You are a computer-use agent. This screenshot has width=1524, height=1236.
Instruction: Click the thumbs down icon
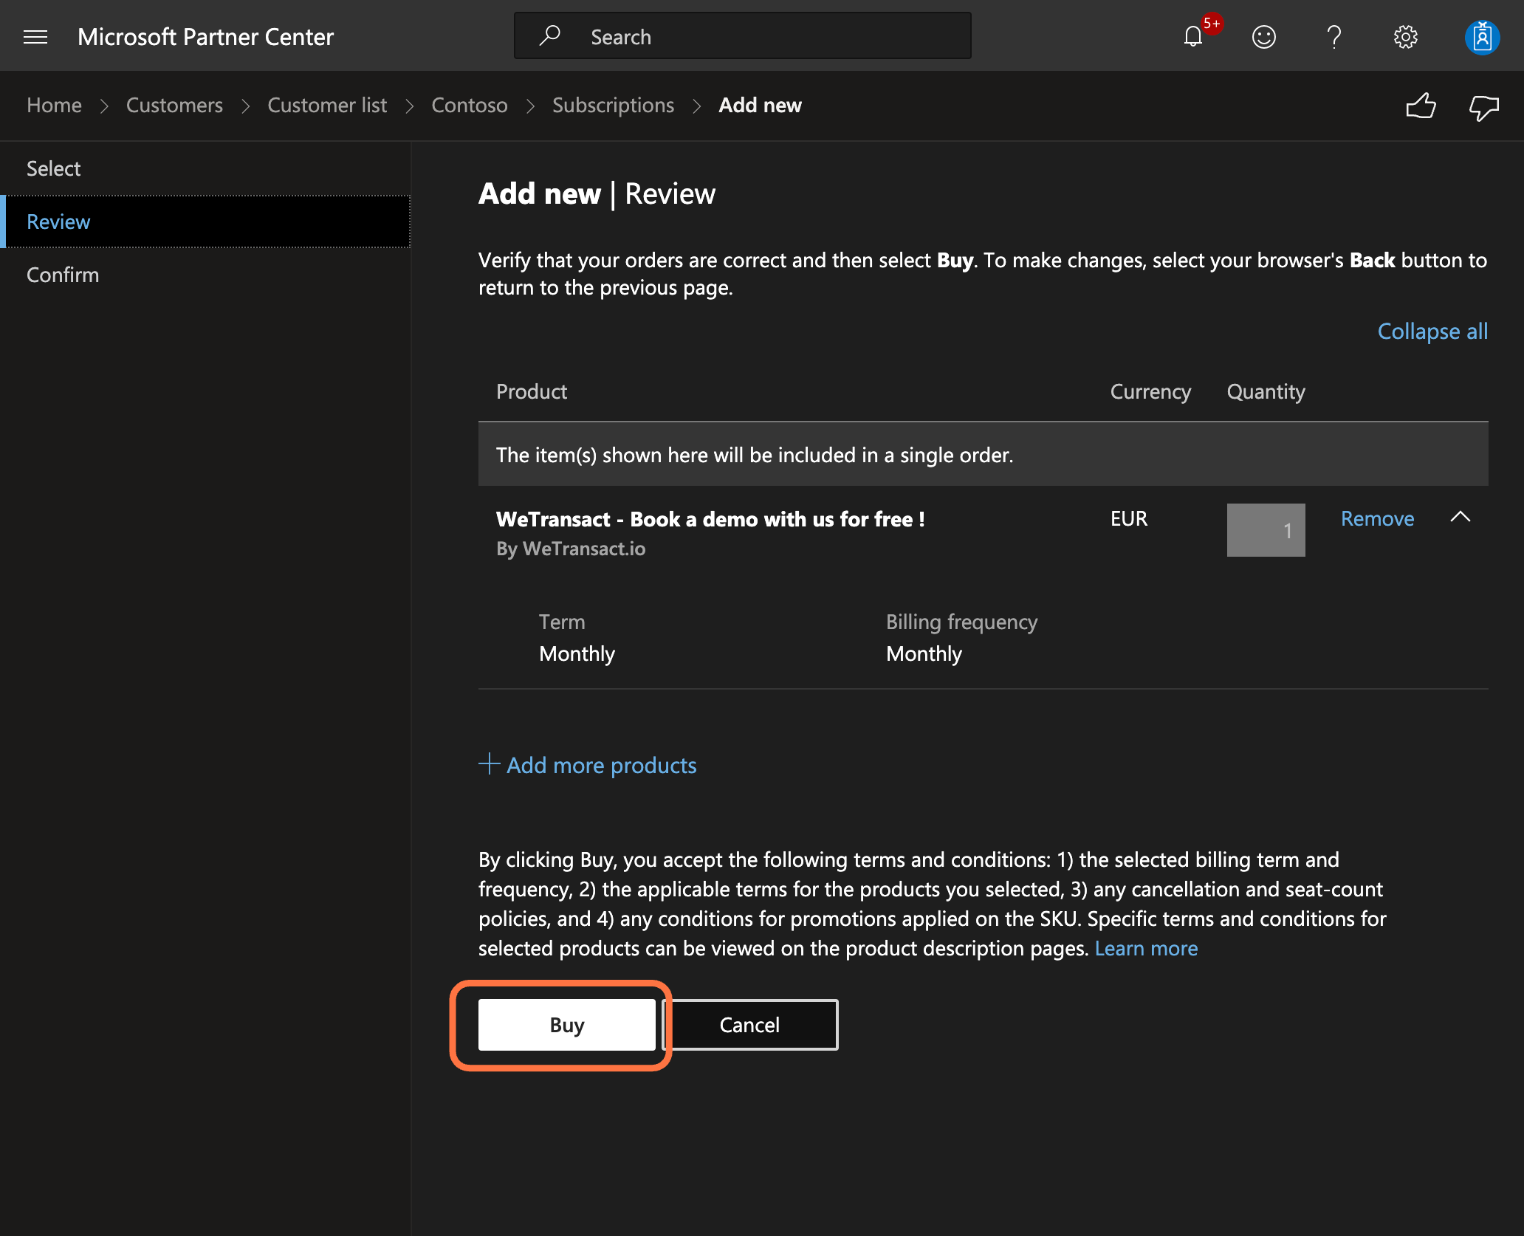[1483, 108]
